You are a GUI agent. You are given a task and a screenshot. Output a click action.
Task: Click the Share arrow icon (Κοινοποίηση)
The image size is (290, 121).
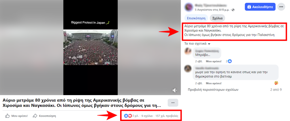[35, 116]
